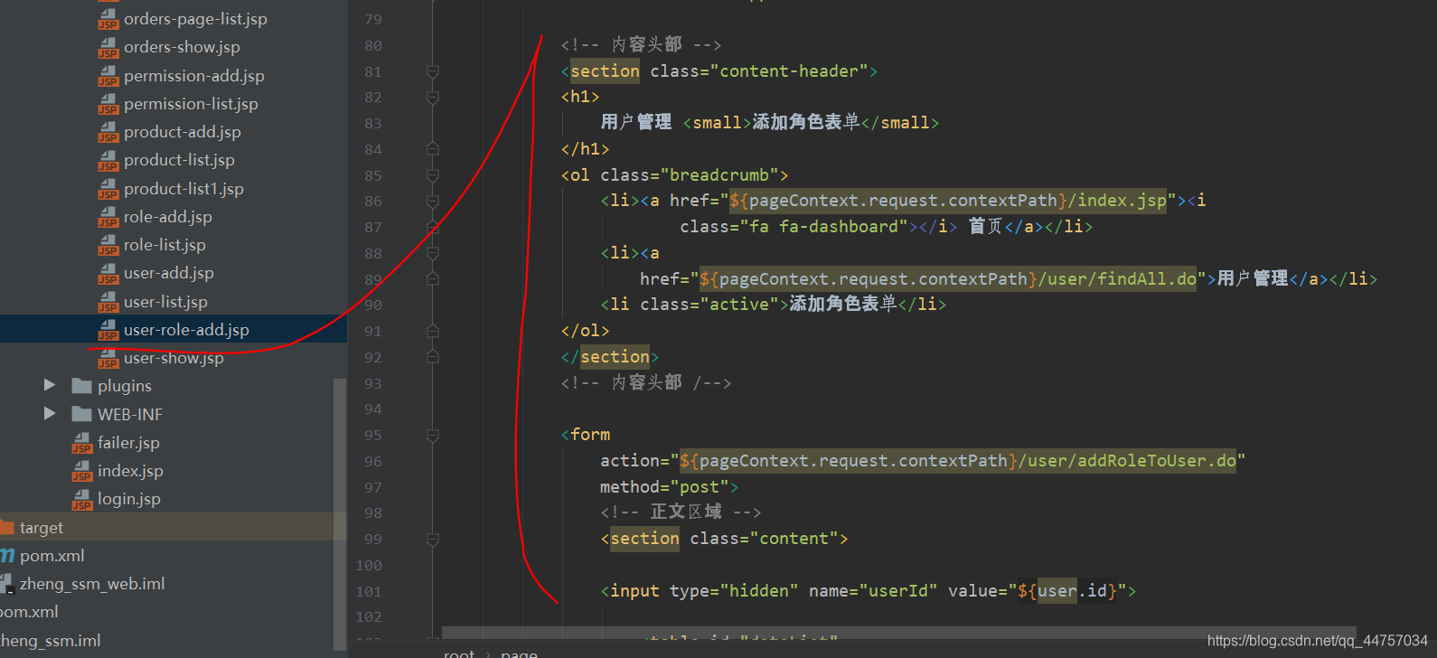Screen dimensions: 1437x658
Task: Click line number 80 in gutter
Action: (x=373, y=45)
